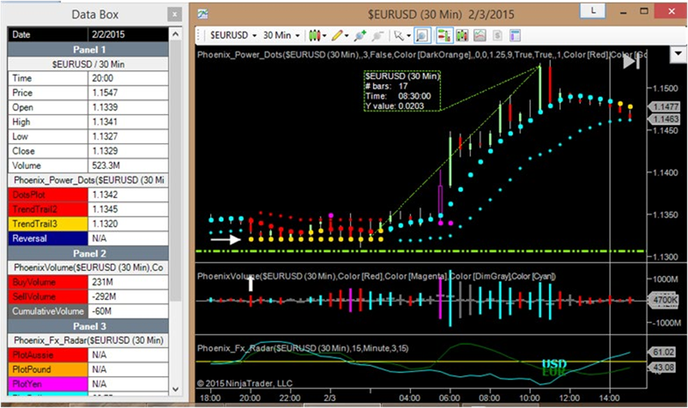Open the $EURUSD instrument dropdown
The height and width of the screenshot is (408, 688).
pyautogui.click(x=233, y=35)
